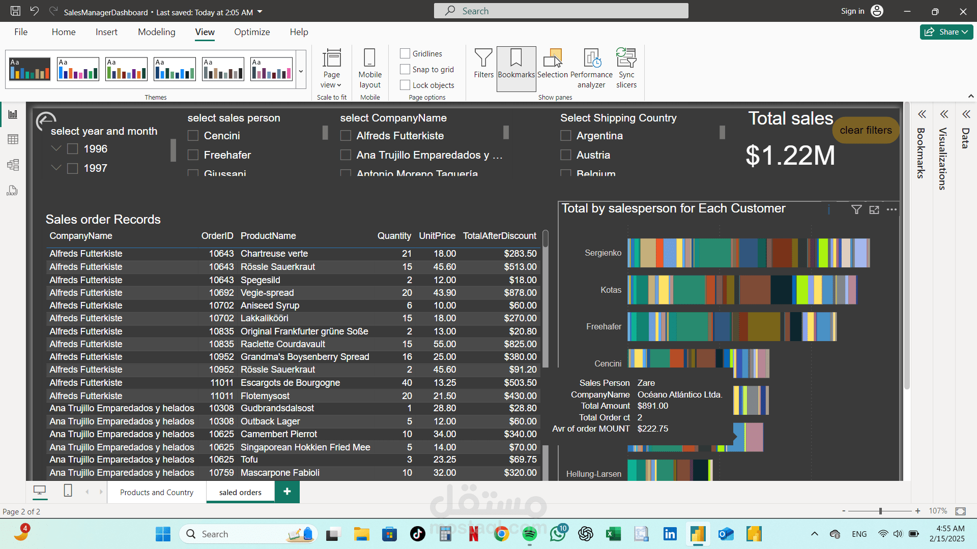Open more options on salesperson chart
Image resolution: width=977 pixels, height=549 pixels.
[x=892, y=209]
